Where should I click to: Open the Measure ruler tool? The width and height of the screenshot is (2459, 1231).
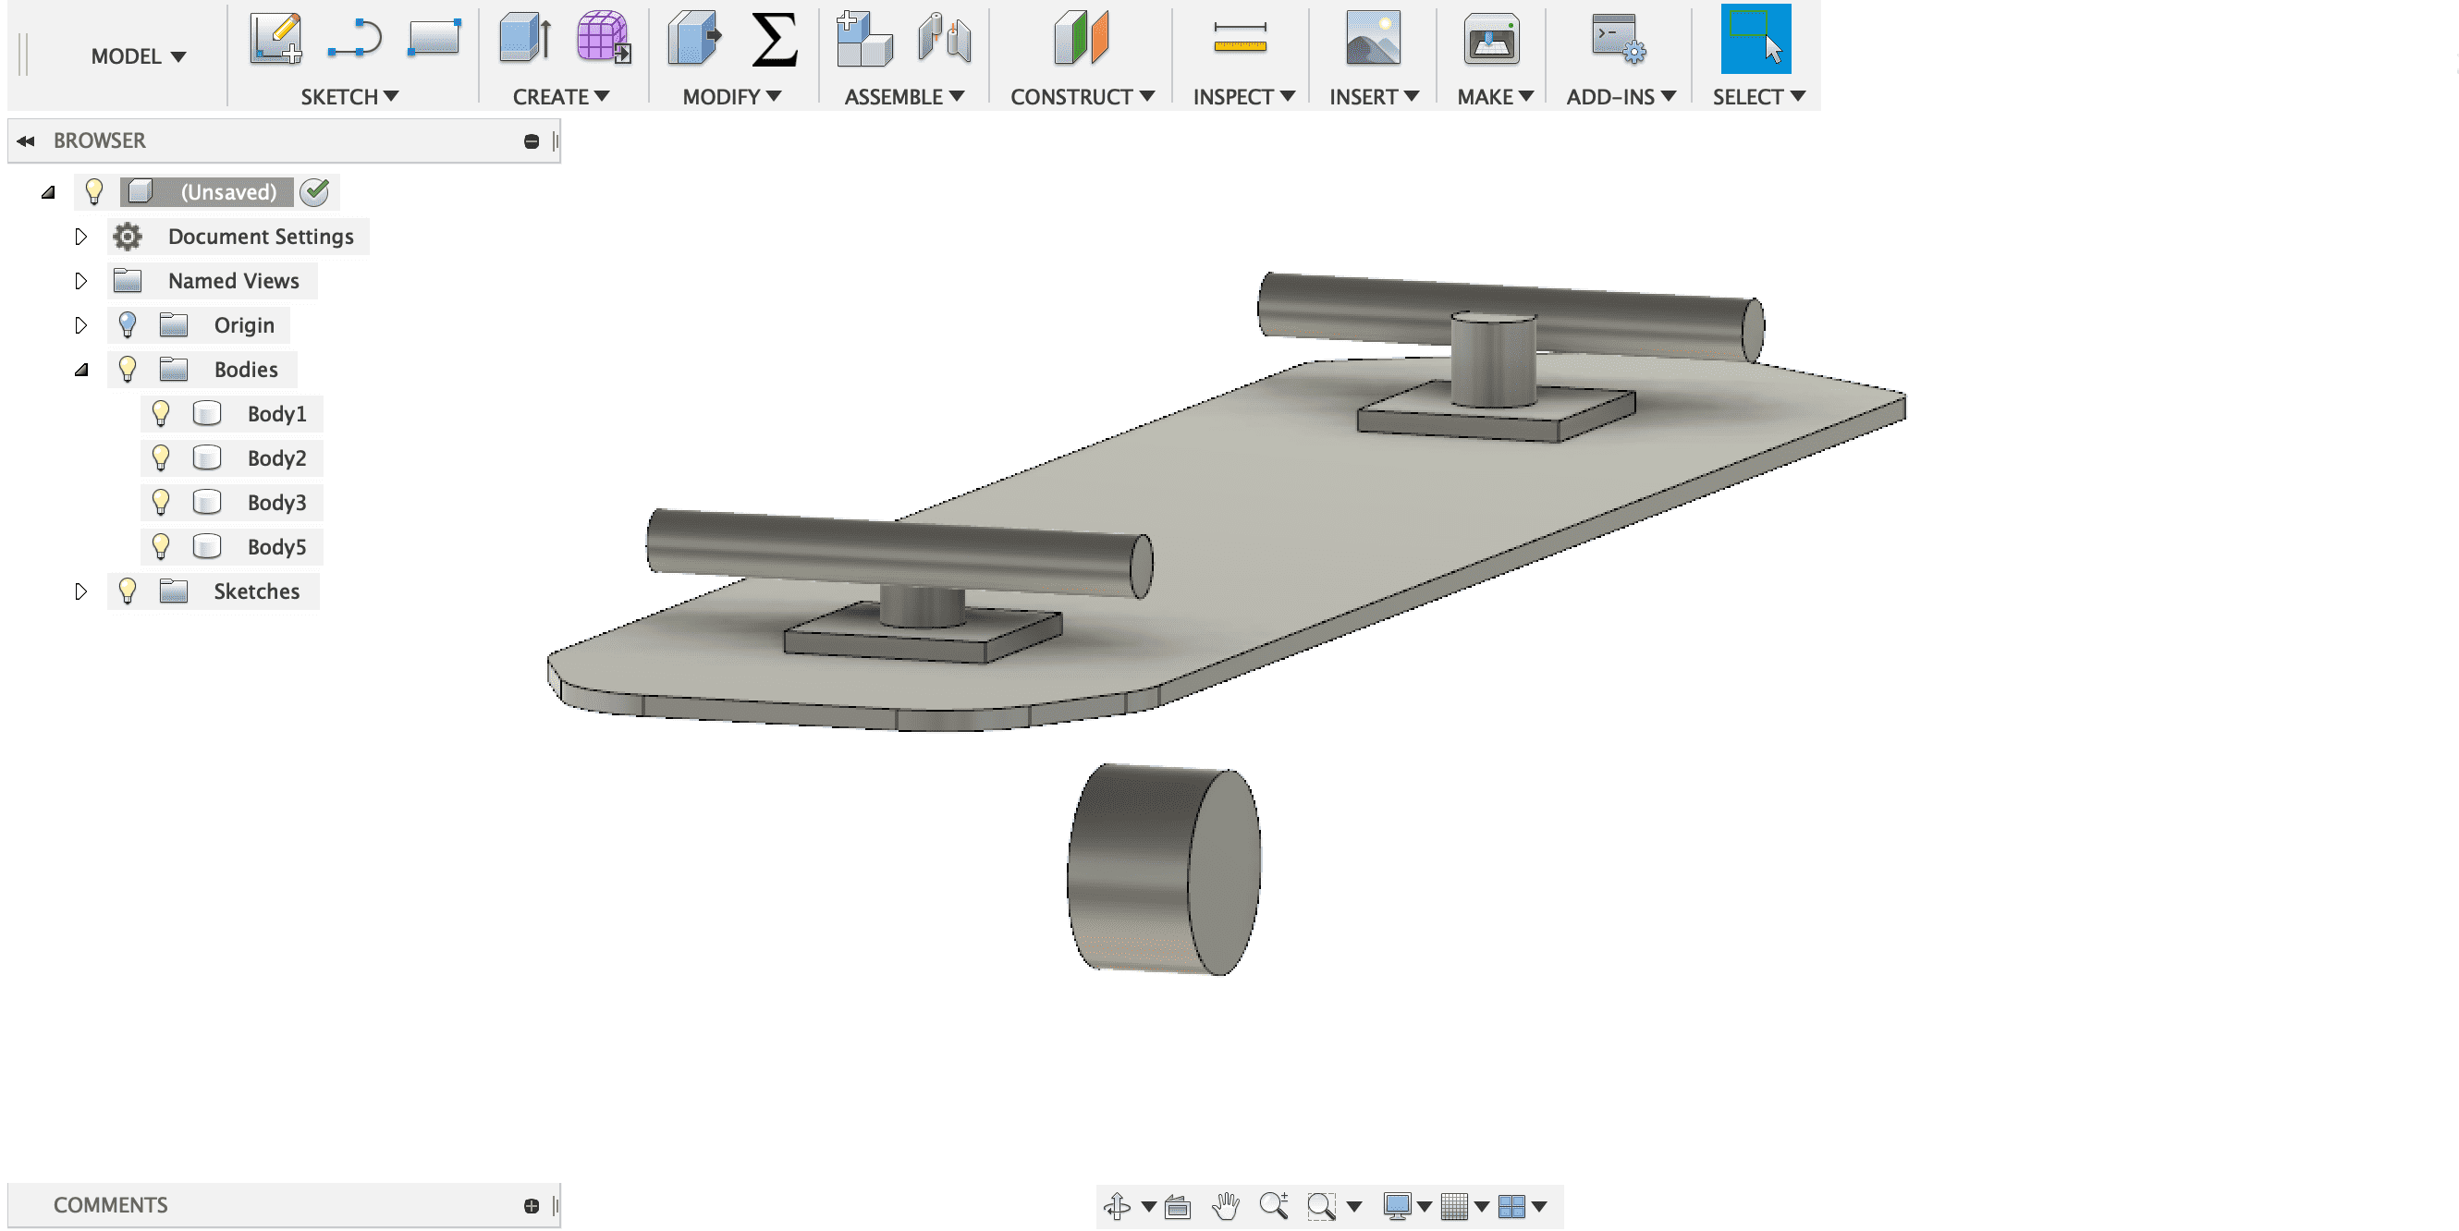coord(1240,38)
